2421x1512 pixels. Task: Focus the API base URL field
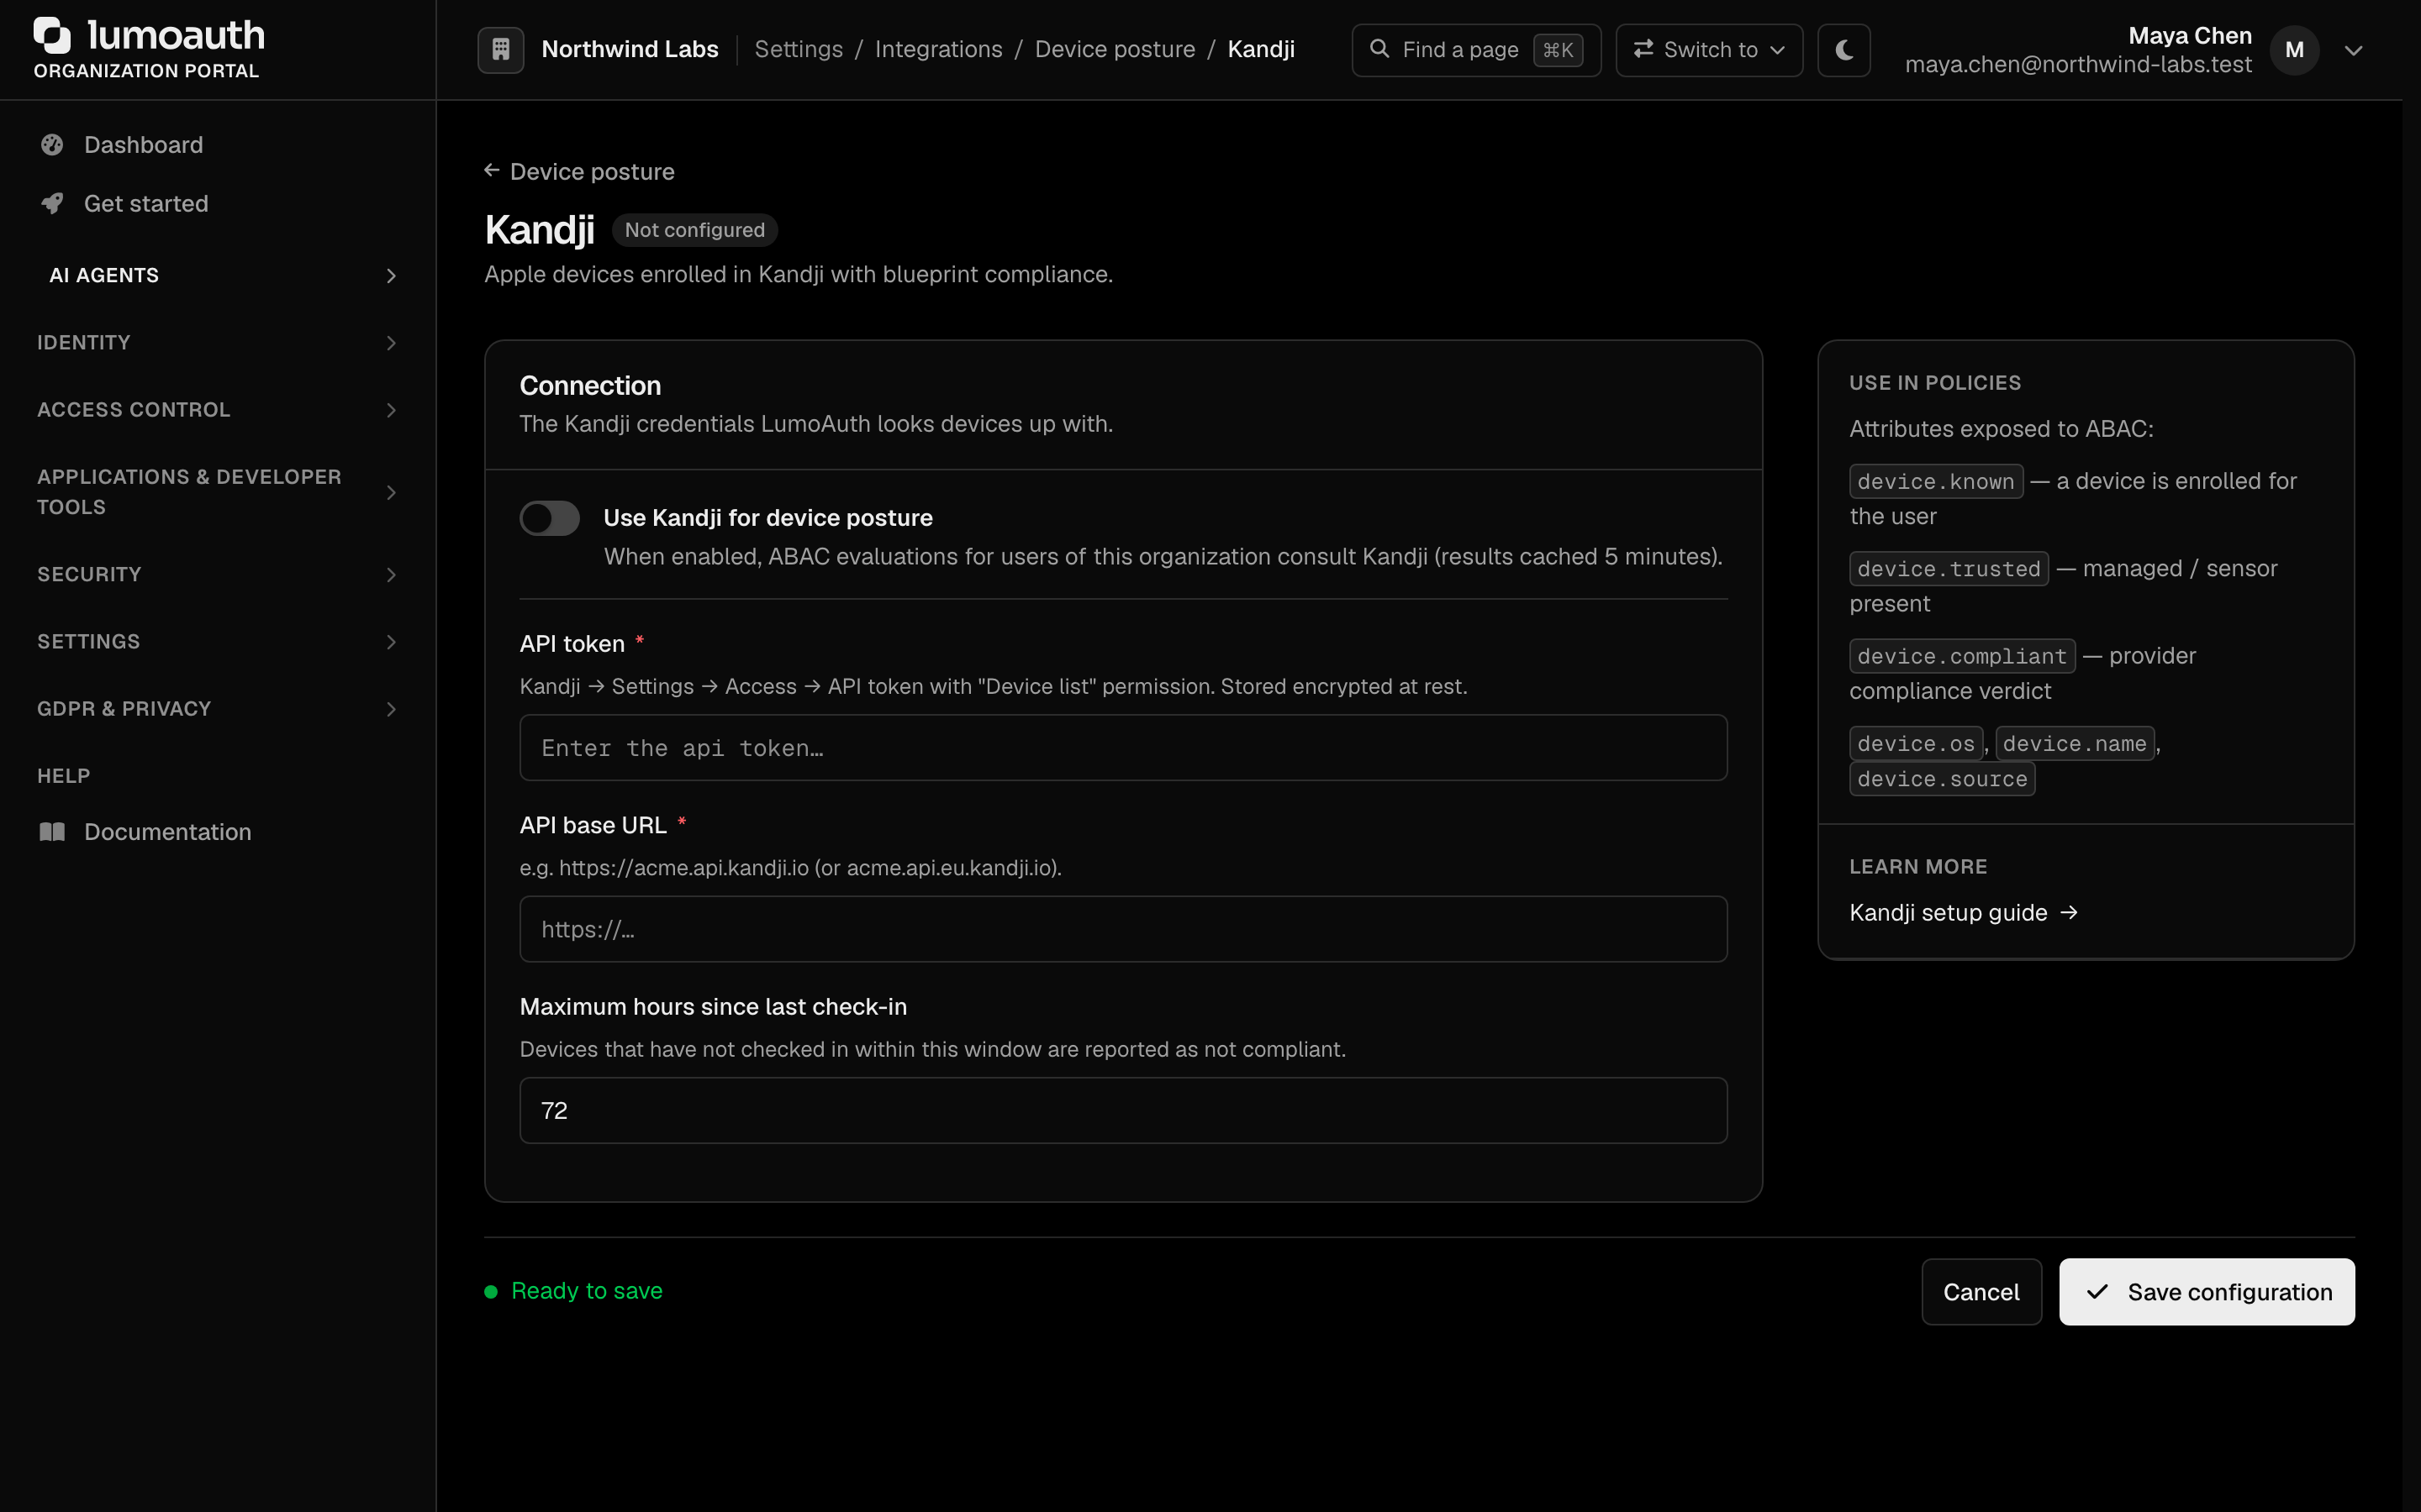tap(1122, 929)
